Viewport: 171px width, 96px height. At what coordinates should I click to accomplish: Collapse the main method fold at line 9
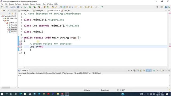23,38
